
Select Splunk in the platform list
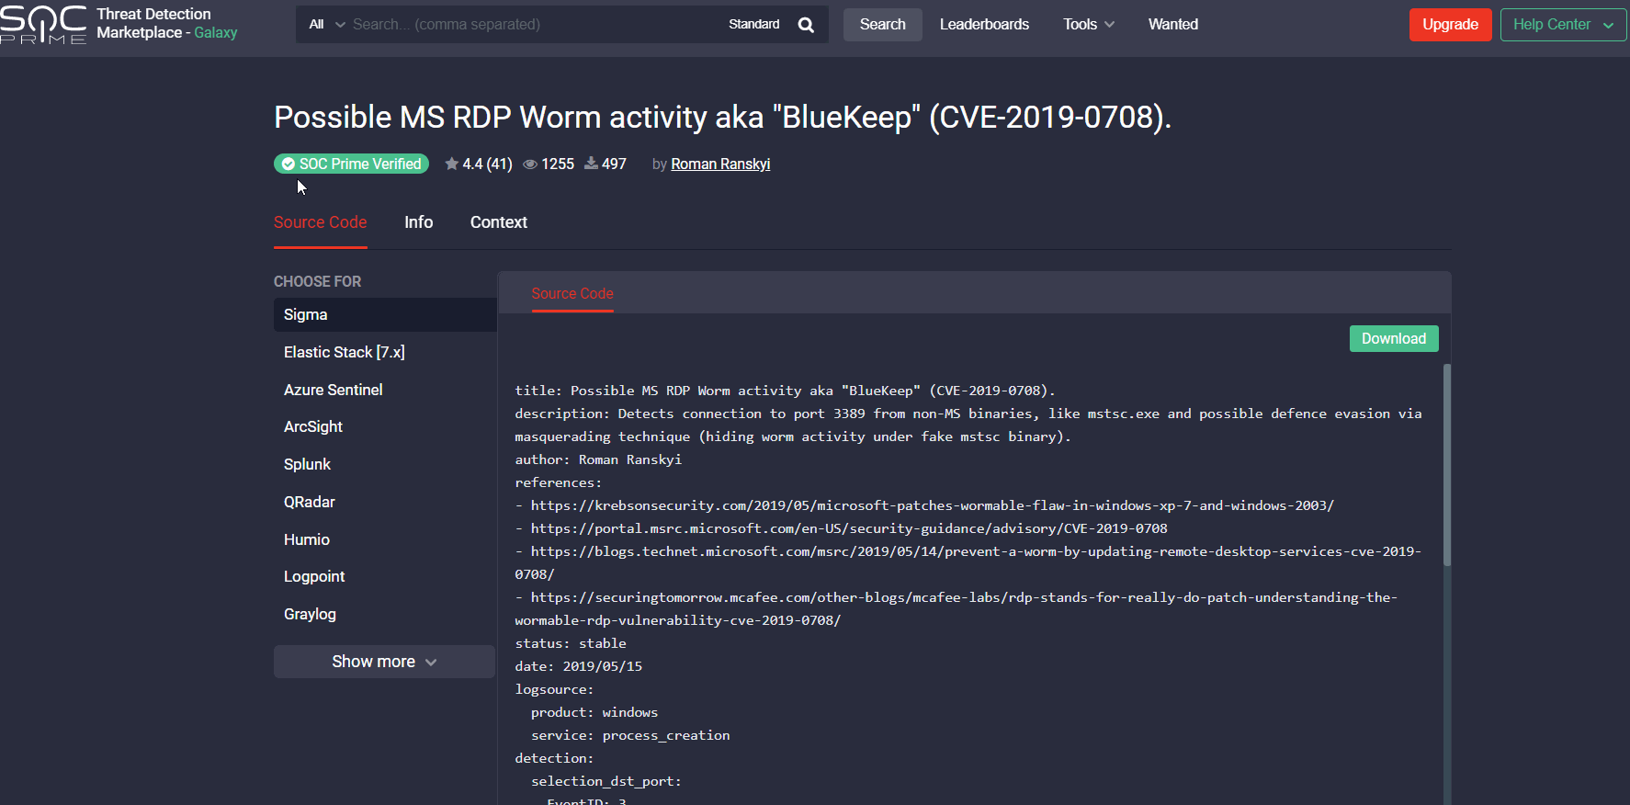click(x=307, y=464)
